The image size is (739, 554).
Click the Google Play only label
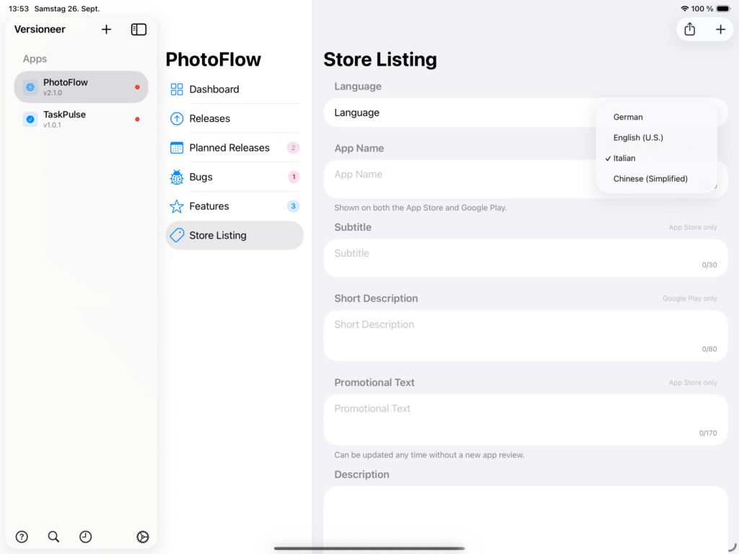click(689, 299)
